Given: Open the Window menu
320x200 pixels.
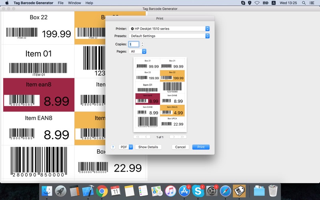Looking at the screenshot, I should [x=74, y=3].
